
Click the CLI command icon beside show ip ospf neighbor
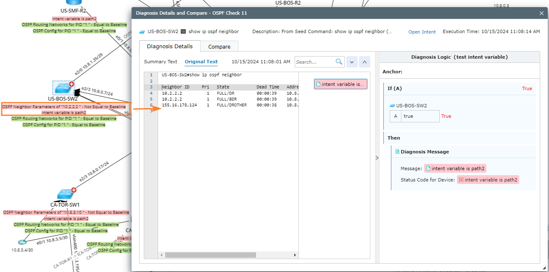pos(183,31)
